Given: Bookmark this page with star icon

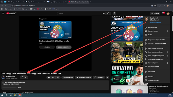Looking at the screenshot, I should 155,6.
